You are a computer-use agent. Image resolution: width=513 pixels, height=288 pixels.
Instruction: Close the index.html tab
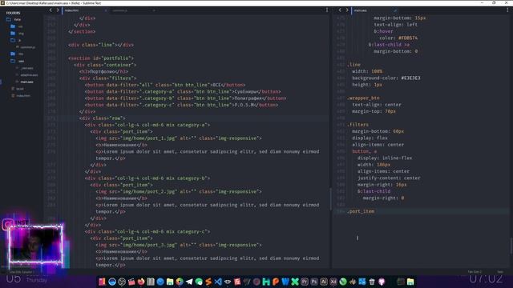click(x=106, y=10)
